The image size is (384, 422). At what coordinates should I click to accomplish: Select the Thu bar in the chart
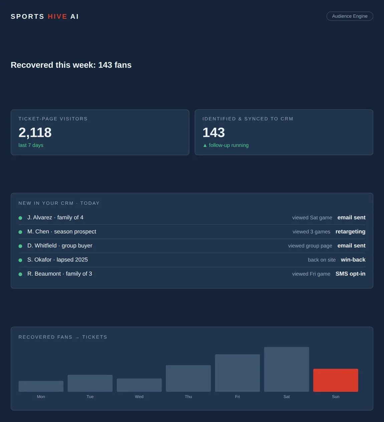(x=188, y=378)
